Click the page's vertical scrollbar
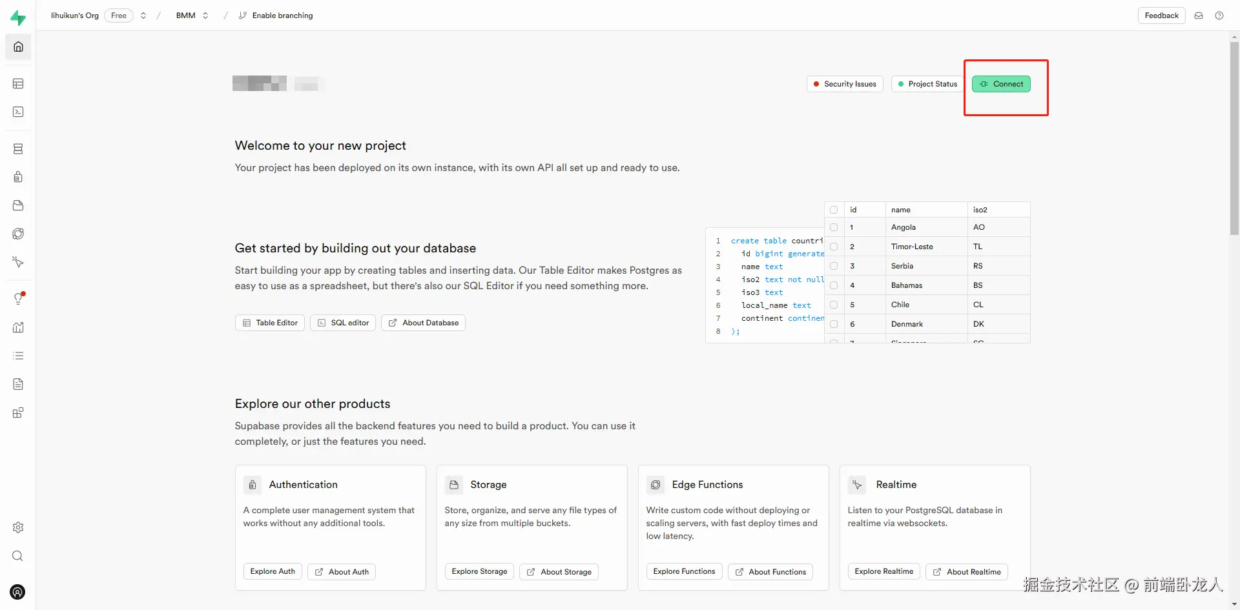 (x=1234, y=137)
